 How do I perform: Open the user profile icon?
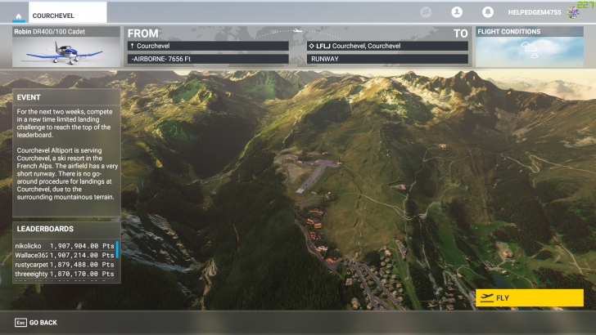tap(457, 12)
